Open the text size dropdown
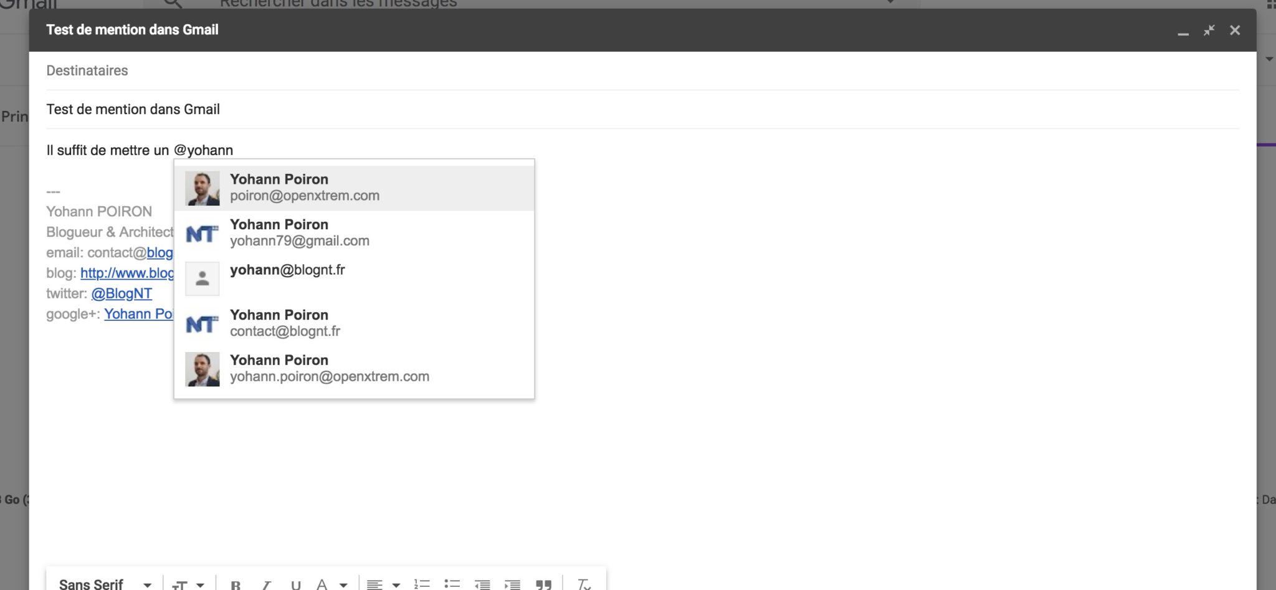 [x=187, y=584]
